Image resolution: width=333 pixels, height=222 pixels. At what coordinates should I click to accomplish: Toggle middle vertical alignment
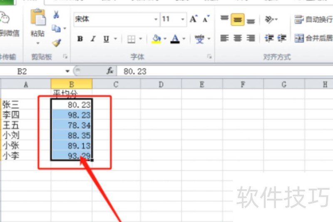[237, 20]
